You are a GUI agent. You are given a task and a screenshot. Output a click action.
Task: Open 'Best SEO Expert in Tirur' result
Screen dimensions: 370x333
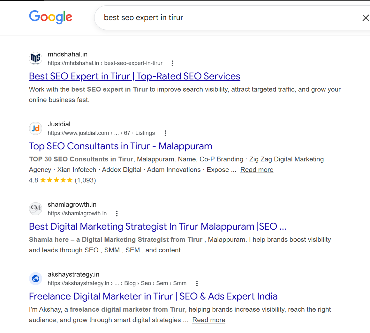[x=134, y=76]
